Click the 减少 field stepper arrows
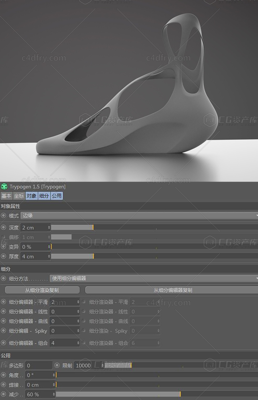The width and height of the screenshot is (258, 400). click(x=54, y=394)
